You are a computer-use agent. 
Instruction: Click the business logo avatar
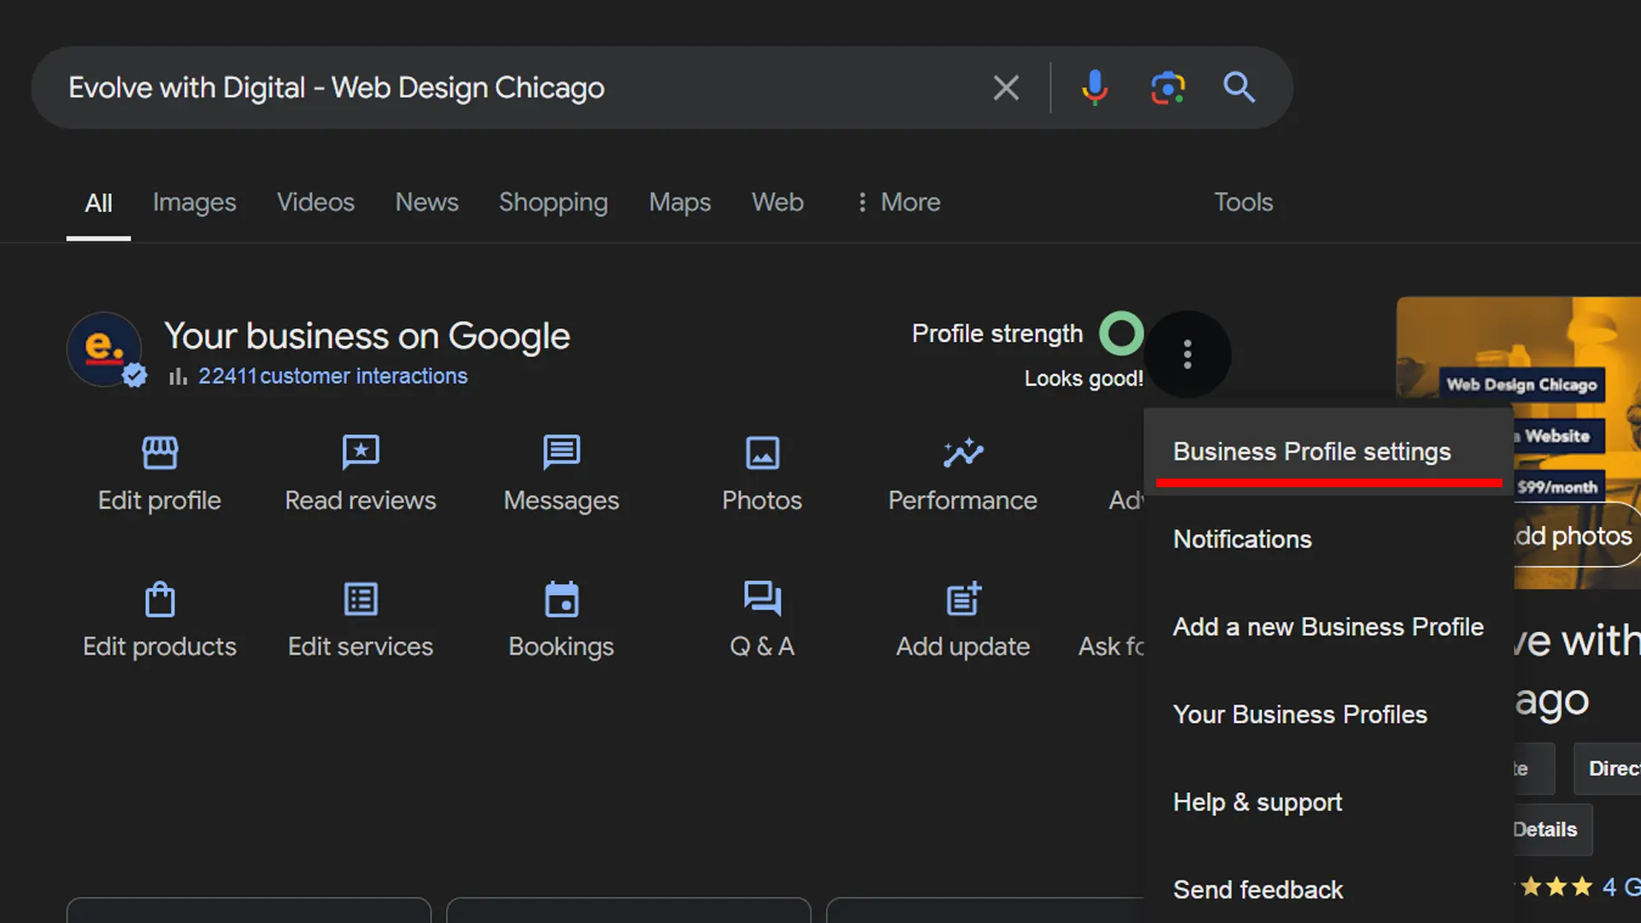(x=105, y=349)
